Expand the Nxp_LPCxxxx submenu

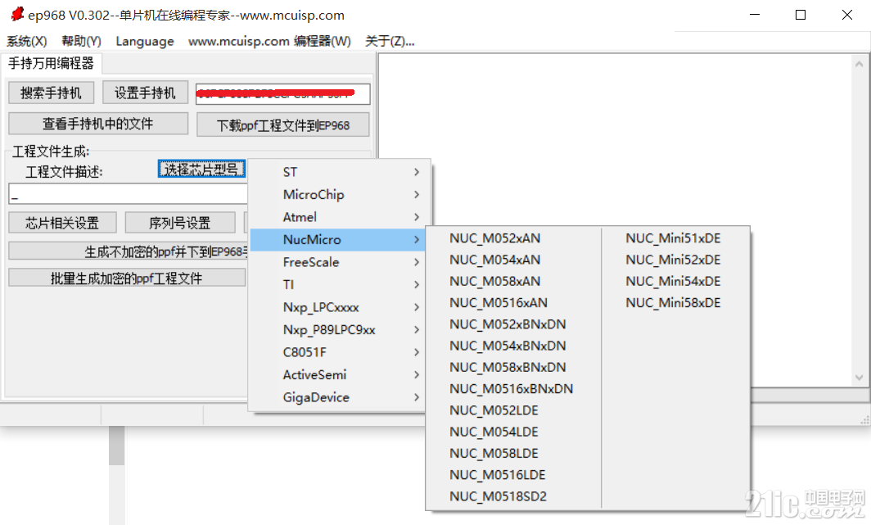point(338,307)
